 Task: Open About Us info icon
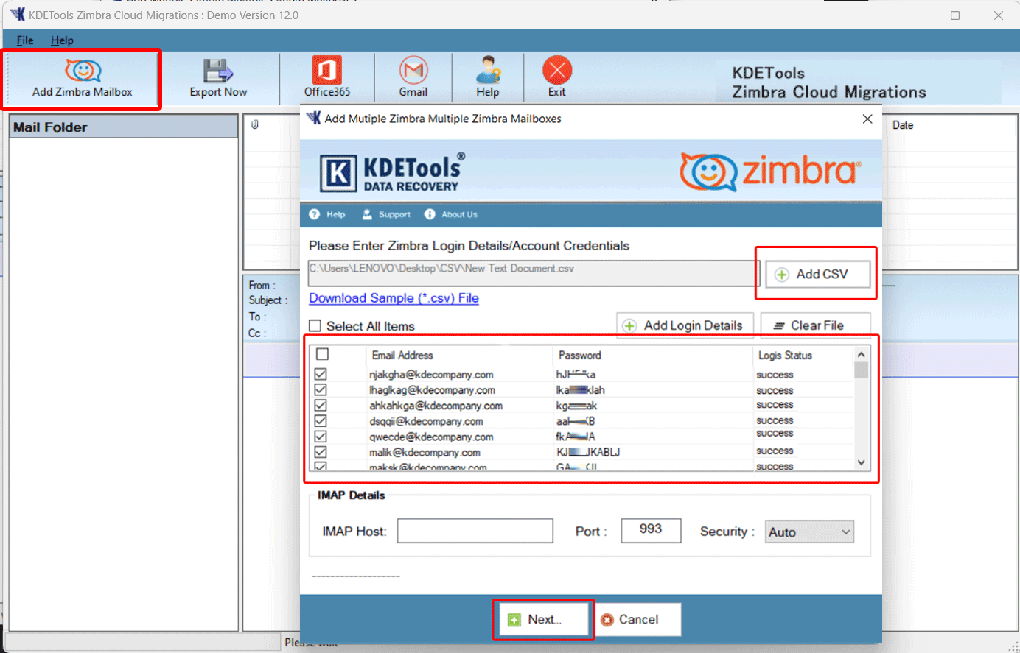[430, 214]
